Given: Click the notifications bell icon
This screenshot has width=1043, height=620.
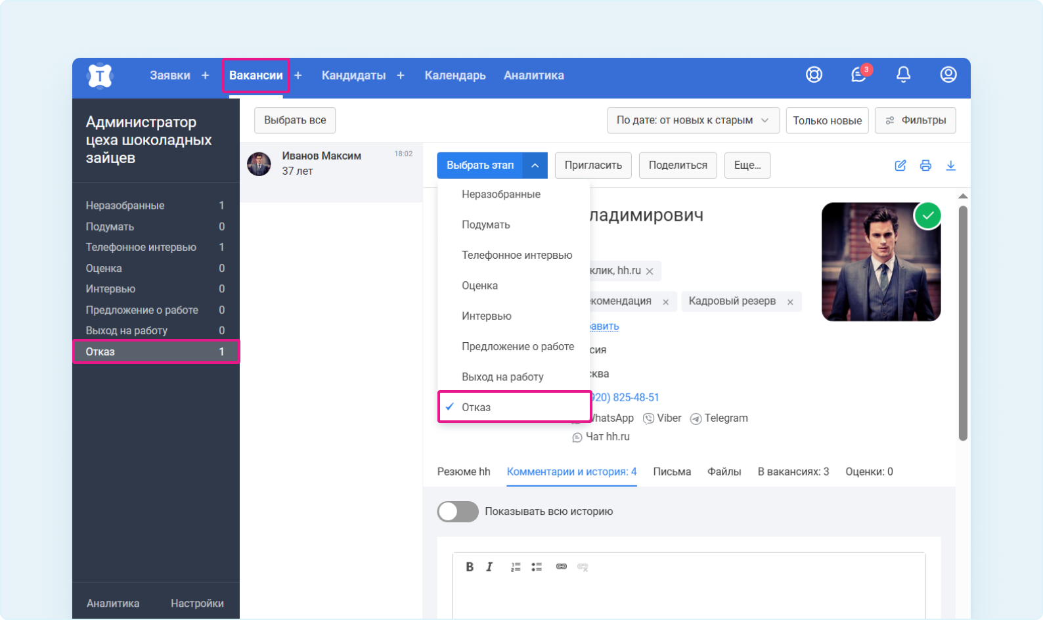Looking at the screenshot, I should point(903,75).
